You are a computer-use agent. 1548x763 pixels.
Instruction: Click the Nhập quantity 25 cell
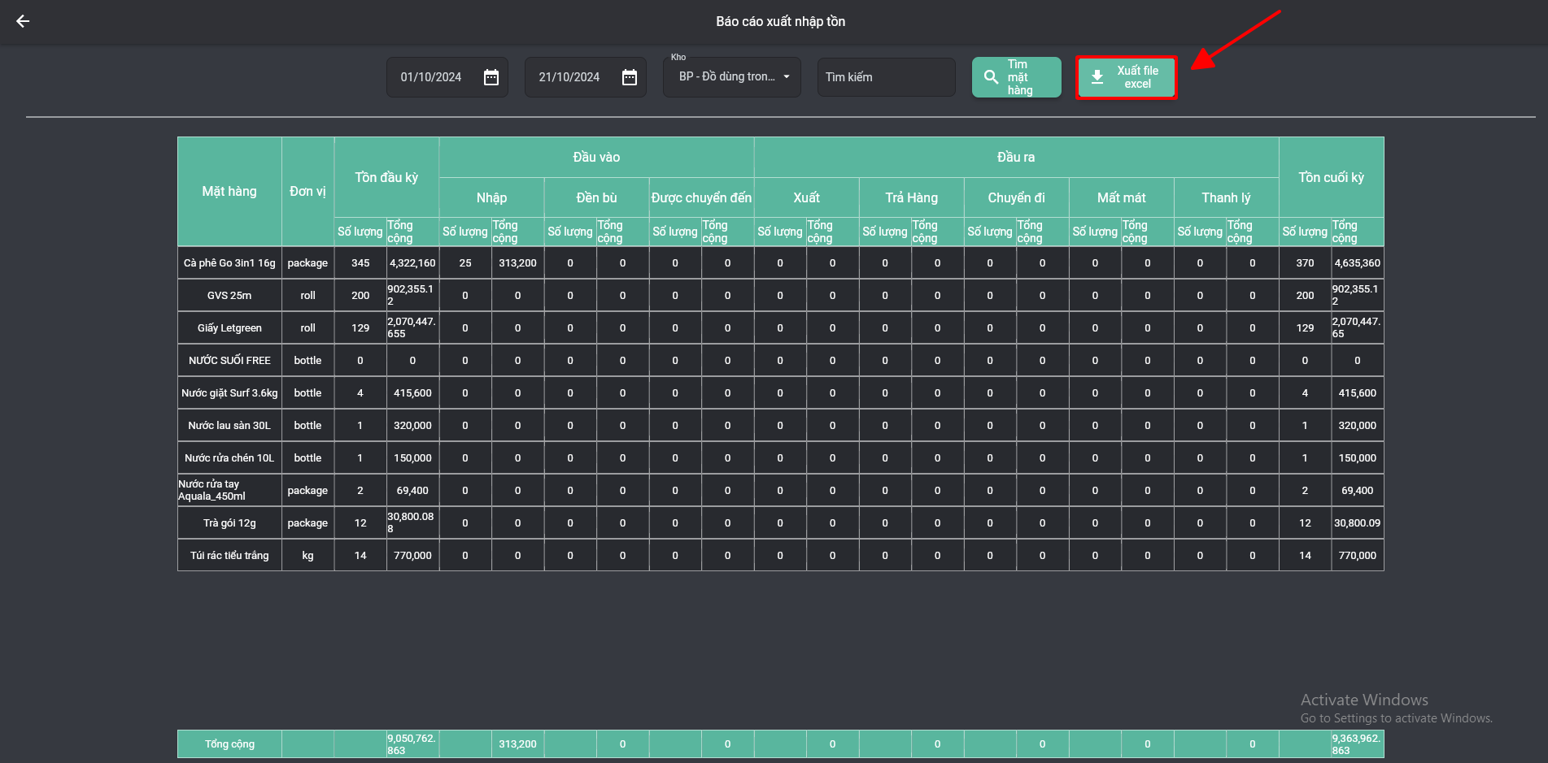pos(465,263)
